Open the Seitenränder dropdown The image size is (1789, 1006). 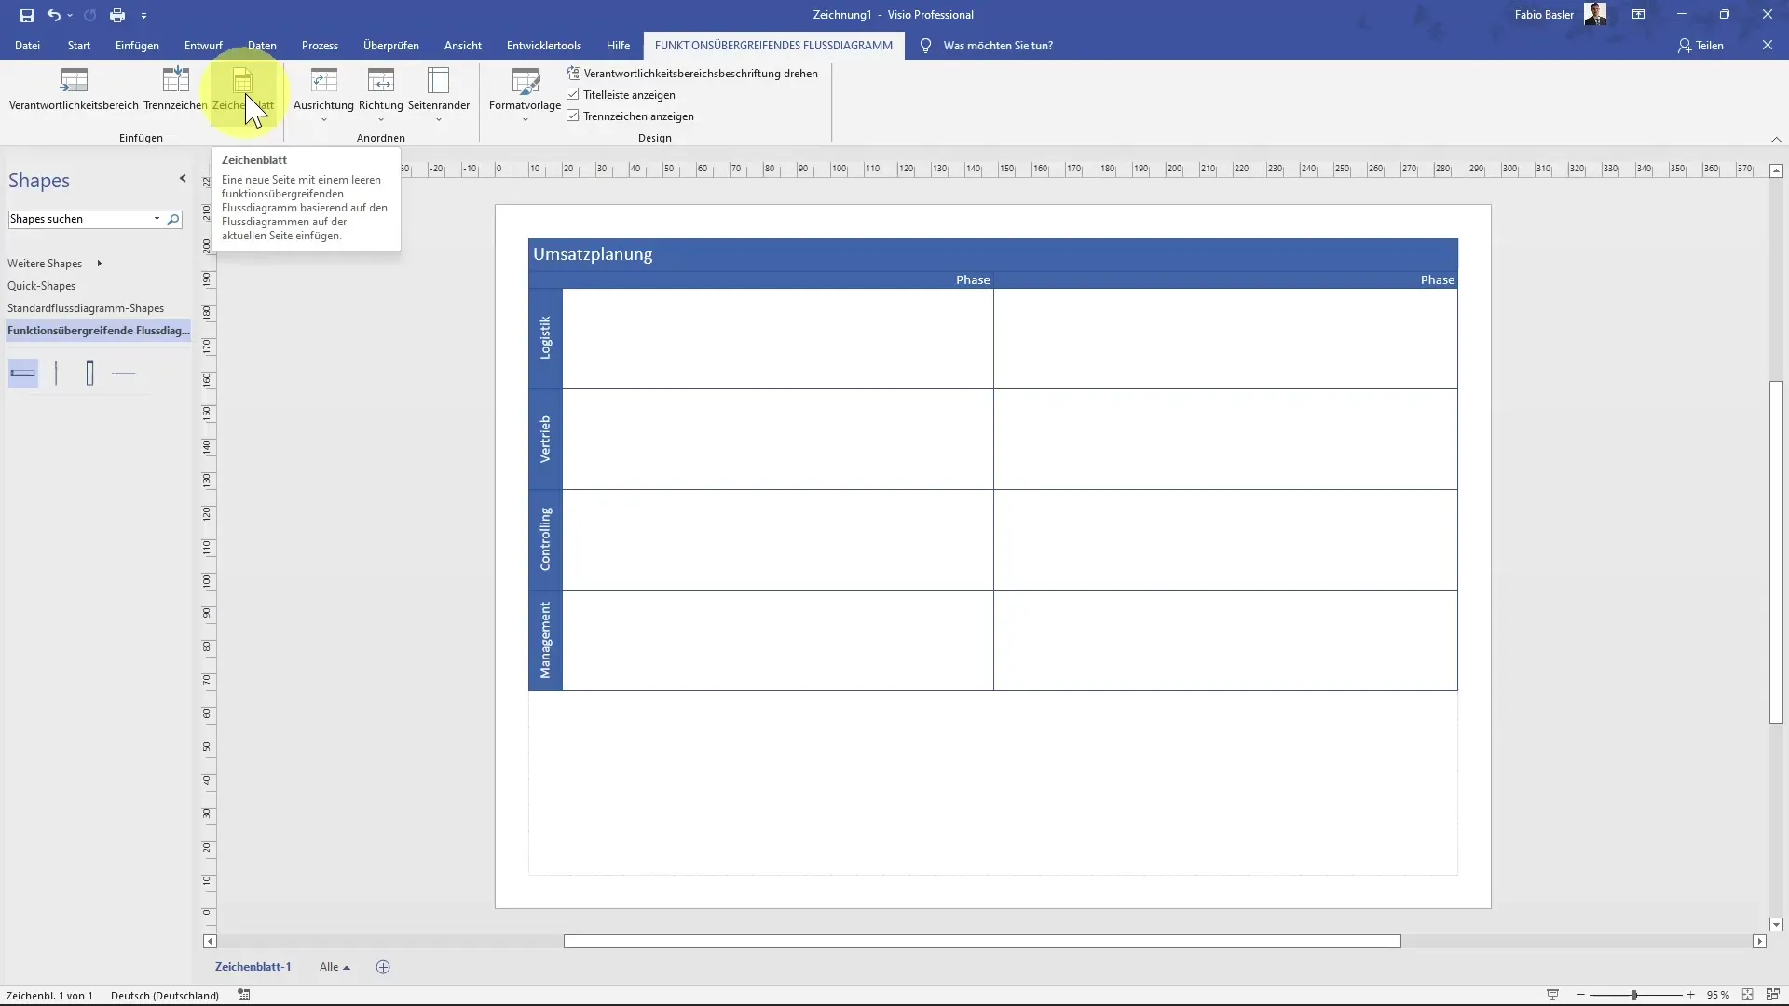point(439,95)
